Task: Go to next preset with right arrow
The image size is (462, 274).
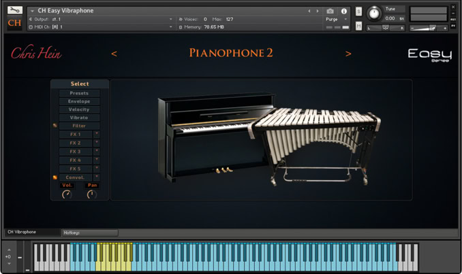Action: pos(348,54)
